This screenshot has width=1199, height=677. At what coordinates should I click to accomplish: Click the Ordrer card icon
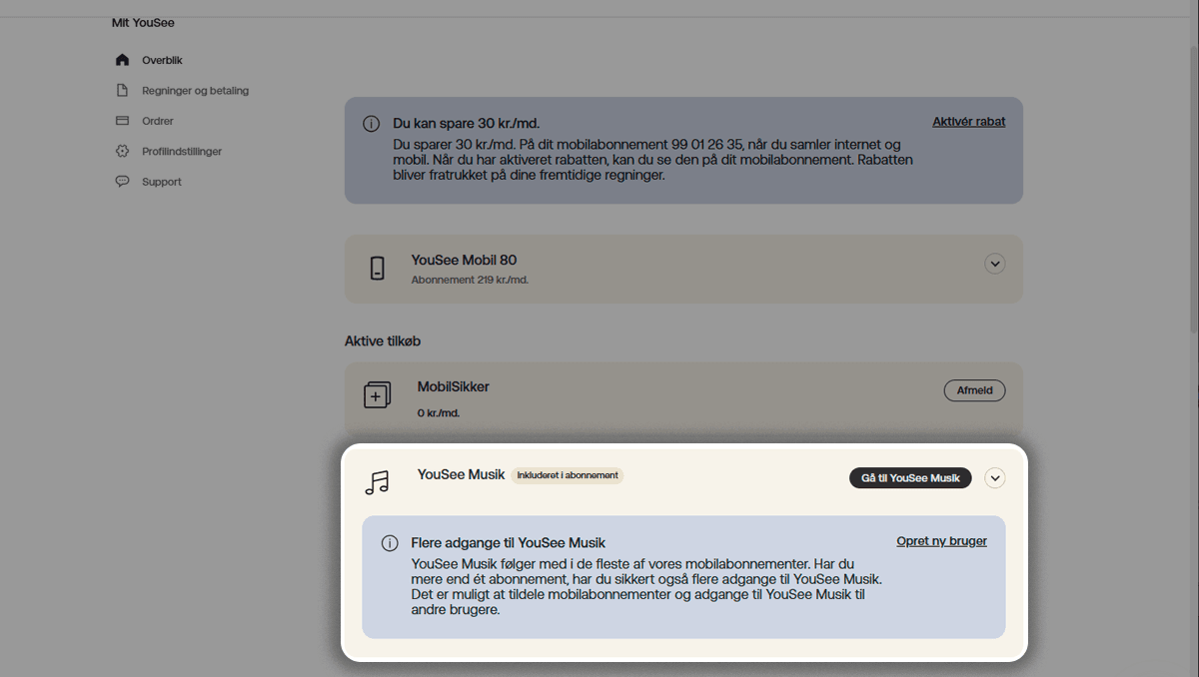[122, 121]
